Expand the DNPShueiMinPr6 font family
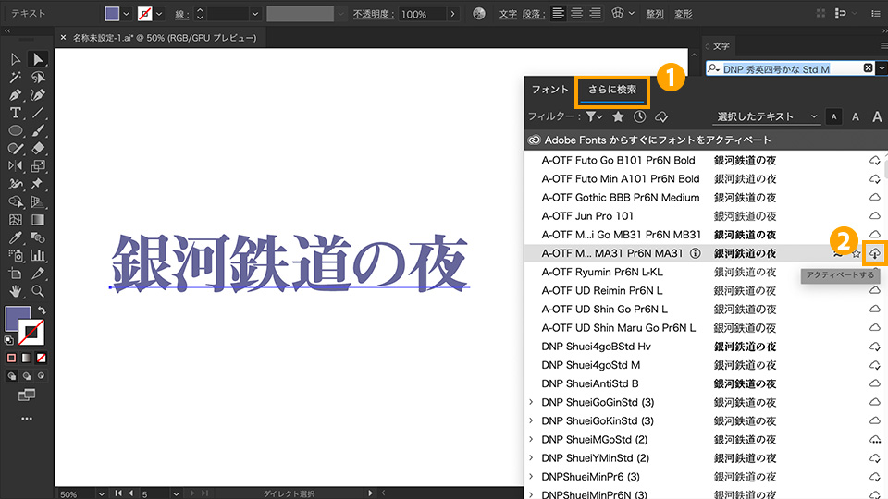Screen dimensions: 888x499 tap(531, 477)
